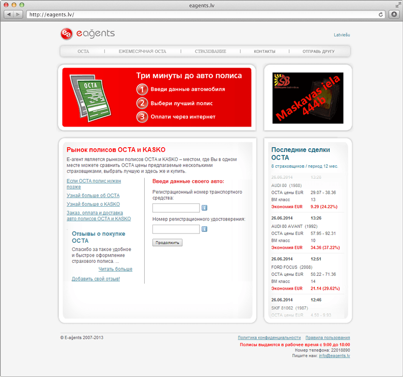Click into the vehicle registration number field
The width and height of the screenshot is (403, 377).
(176, 208)
